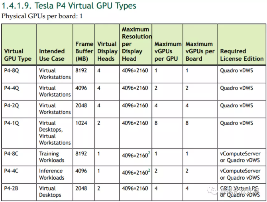Open footnote 2 in the P4-4C row

click(x=149, y=171)
